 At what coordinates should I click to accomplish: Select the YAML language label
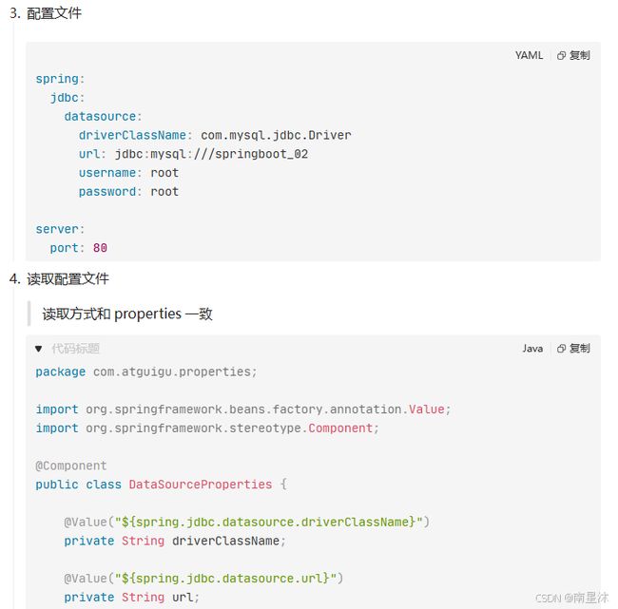pos(529,55)
